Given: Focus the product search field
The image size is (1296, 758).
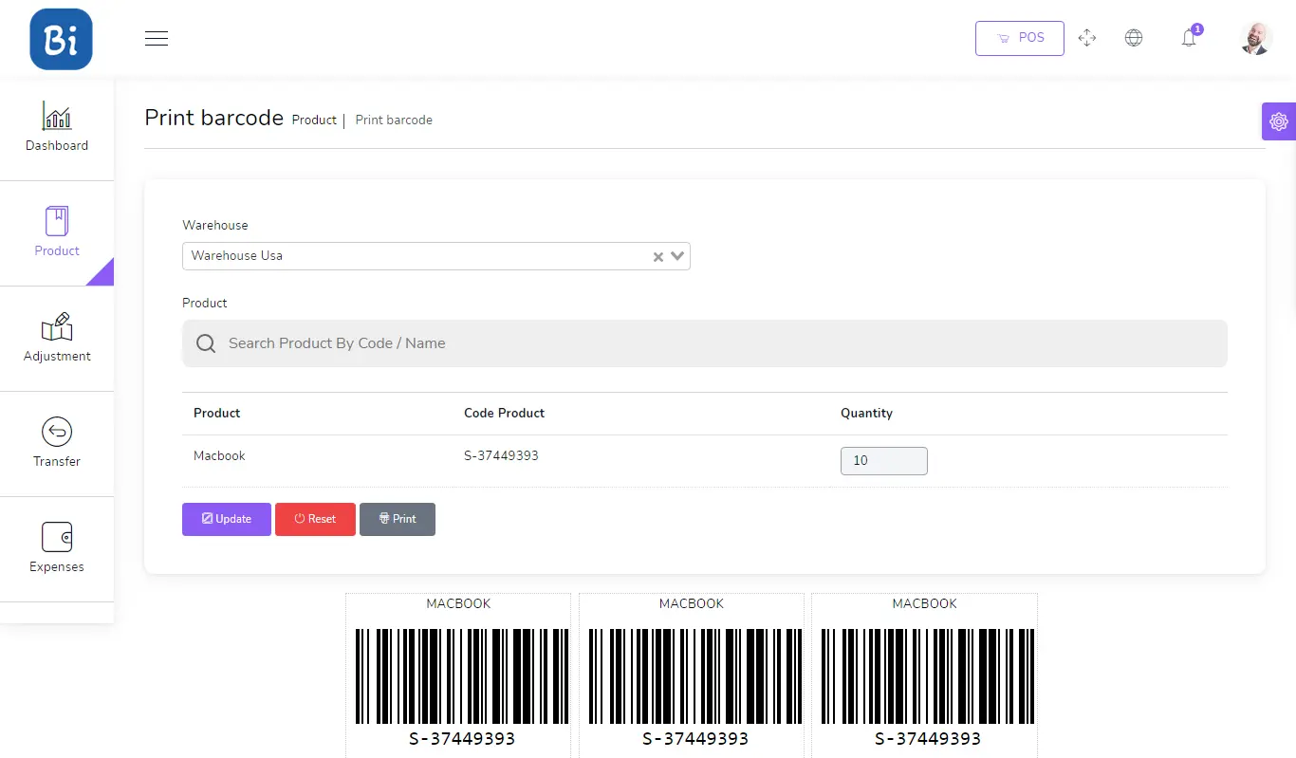Looking at the screenshot, I should (x=705, y=343).
